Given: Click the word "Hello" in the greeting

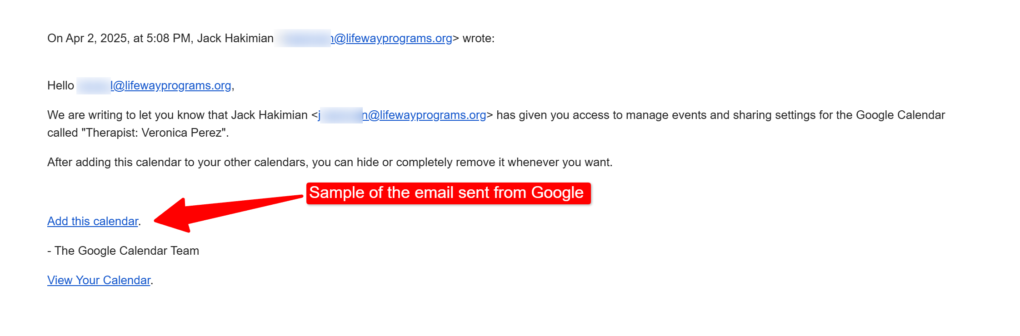Looking at the screenshot, I should pyautogui.click(x=60, y=85).
